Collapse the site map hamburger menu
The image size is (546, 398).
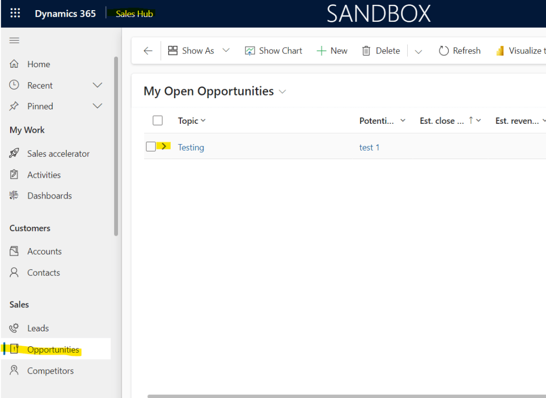14,41
